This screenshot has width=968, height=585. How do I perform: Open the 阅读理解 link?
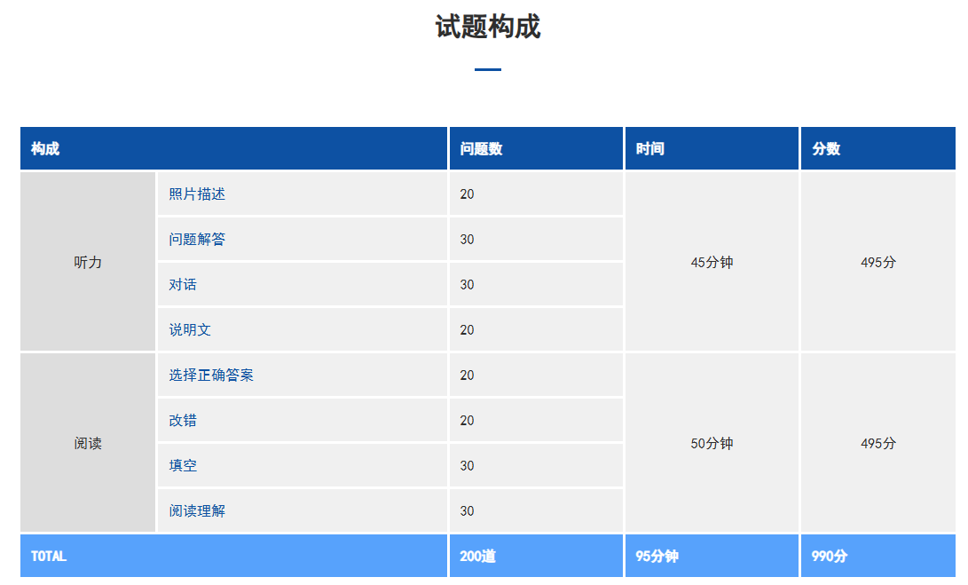(197, 510)
